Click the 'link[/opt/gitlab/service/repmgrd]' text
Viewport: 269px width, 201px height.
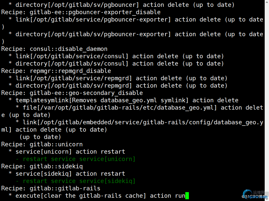pos(74,78)
